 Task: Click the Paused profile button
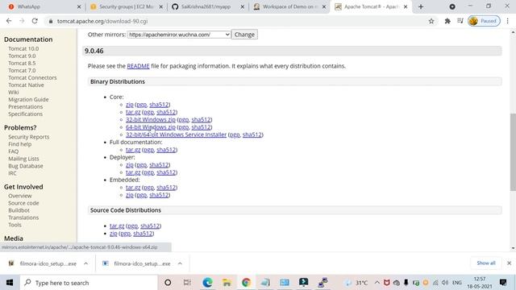pos(484,21)
